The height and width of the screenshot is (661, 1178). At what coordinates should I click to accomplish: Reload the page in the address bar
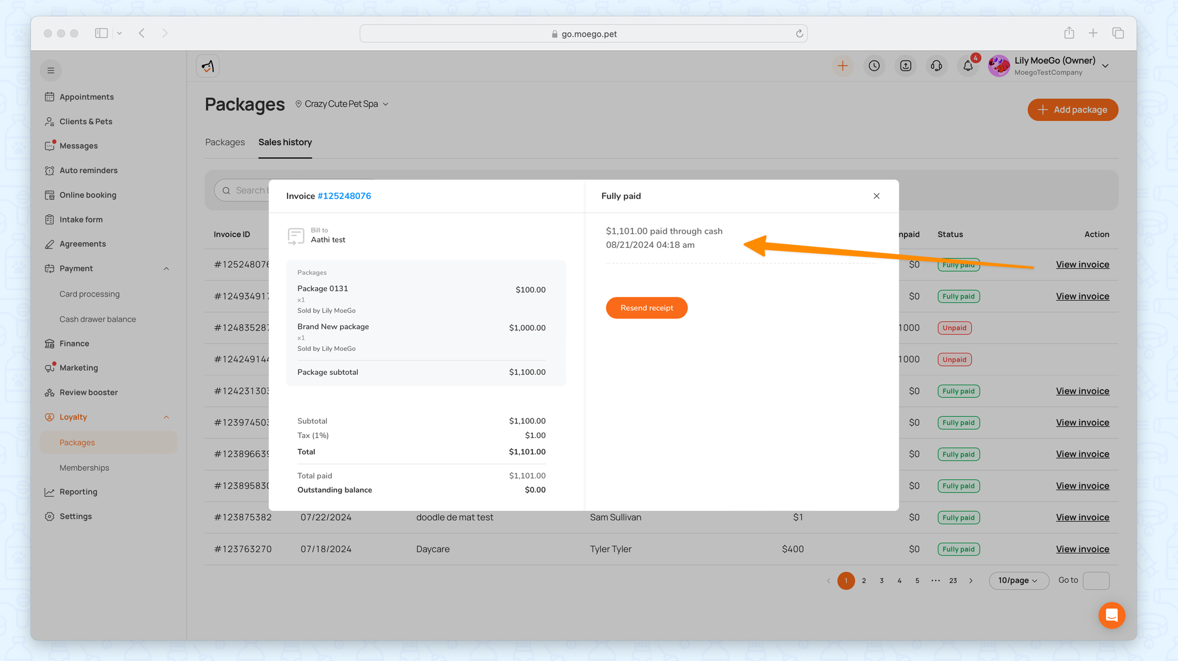point(799,34)
